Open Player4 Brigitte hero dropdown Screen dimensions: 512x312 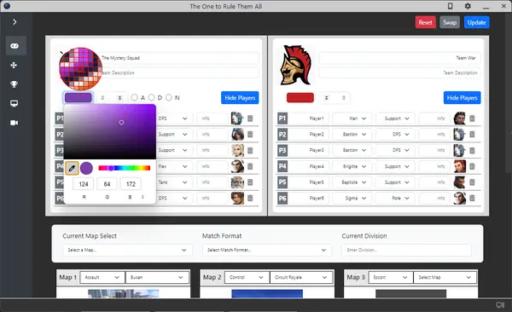[352, 166]
